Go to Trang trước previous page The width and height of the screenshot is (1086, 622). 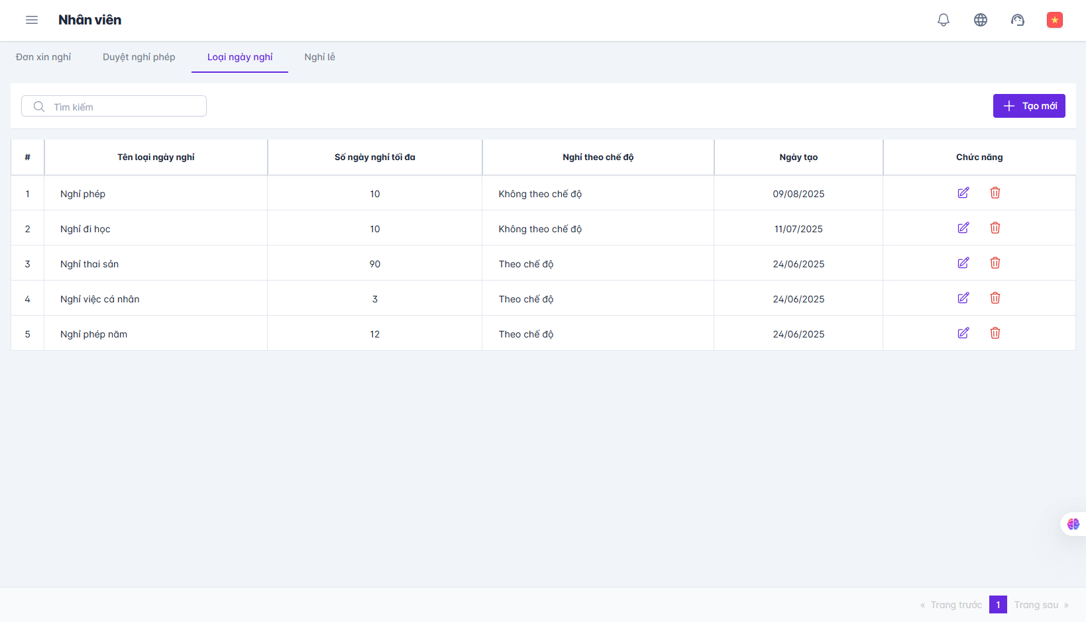click(x=951, y=605)
